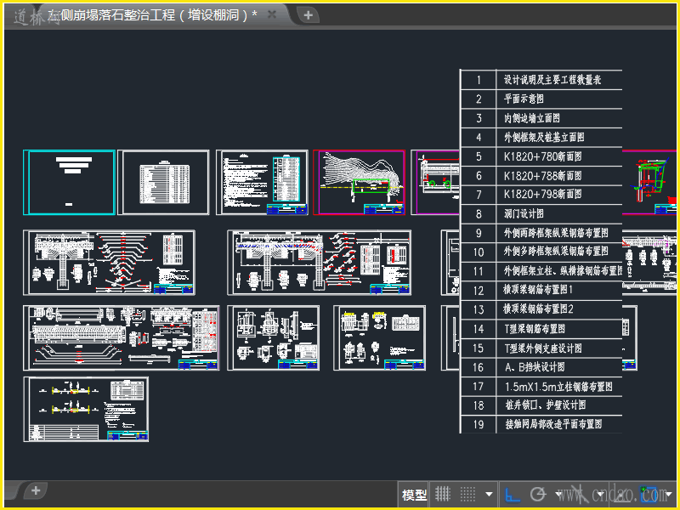
Task: Toggle ortho mode blue corner icon
Action: pyautogui.click(x=513, y=495)
